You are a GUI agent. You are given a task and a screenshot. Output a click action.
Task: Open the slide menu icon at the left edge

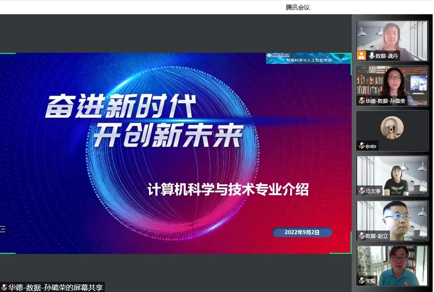(x=3, y=229)
